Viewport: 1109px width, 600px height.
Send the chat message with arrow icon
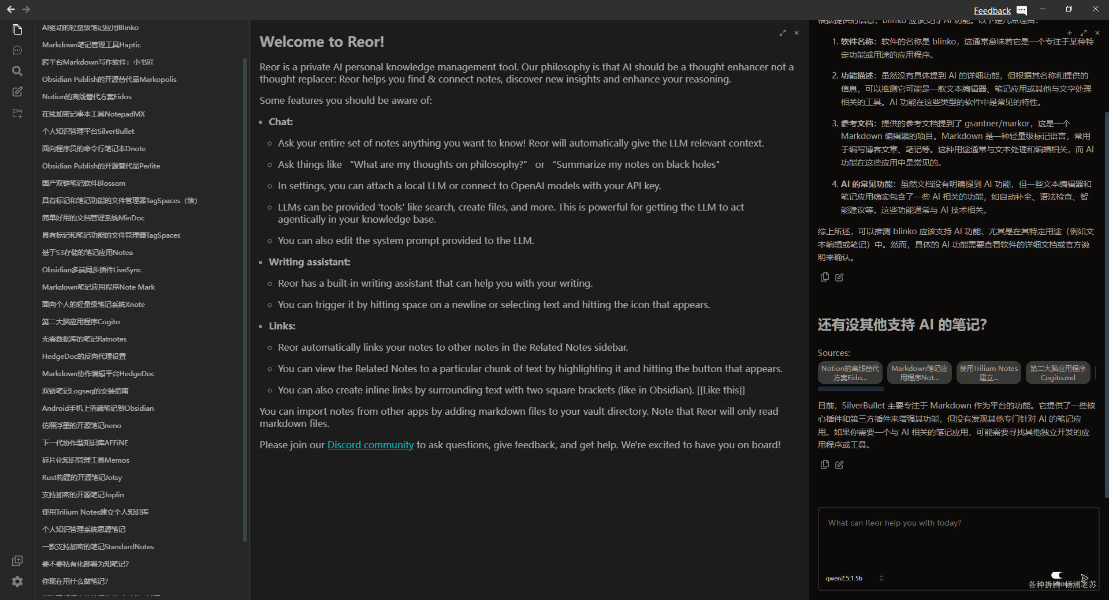click(1085, 577)
